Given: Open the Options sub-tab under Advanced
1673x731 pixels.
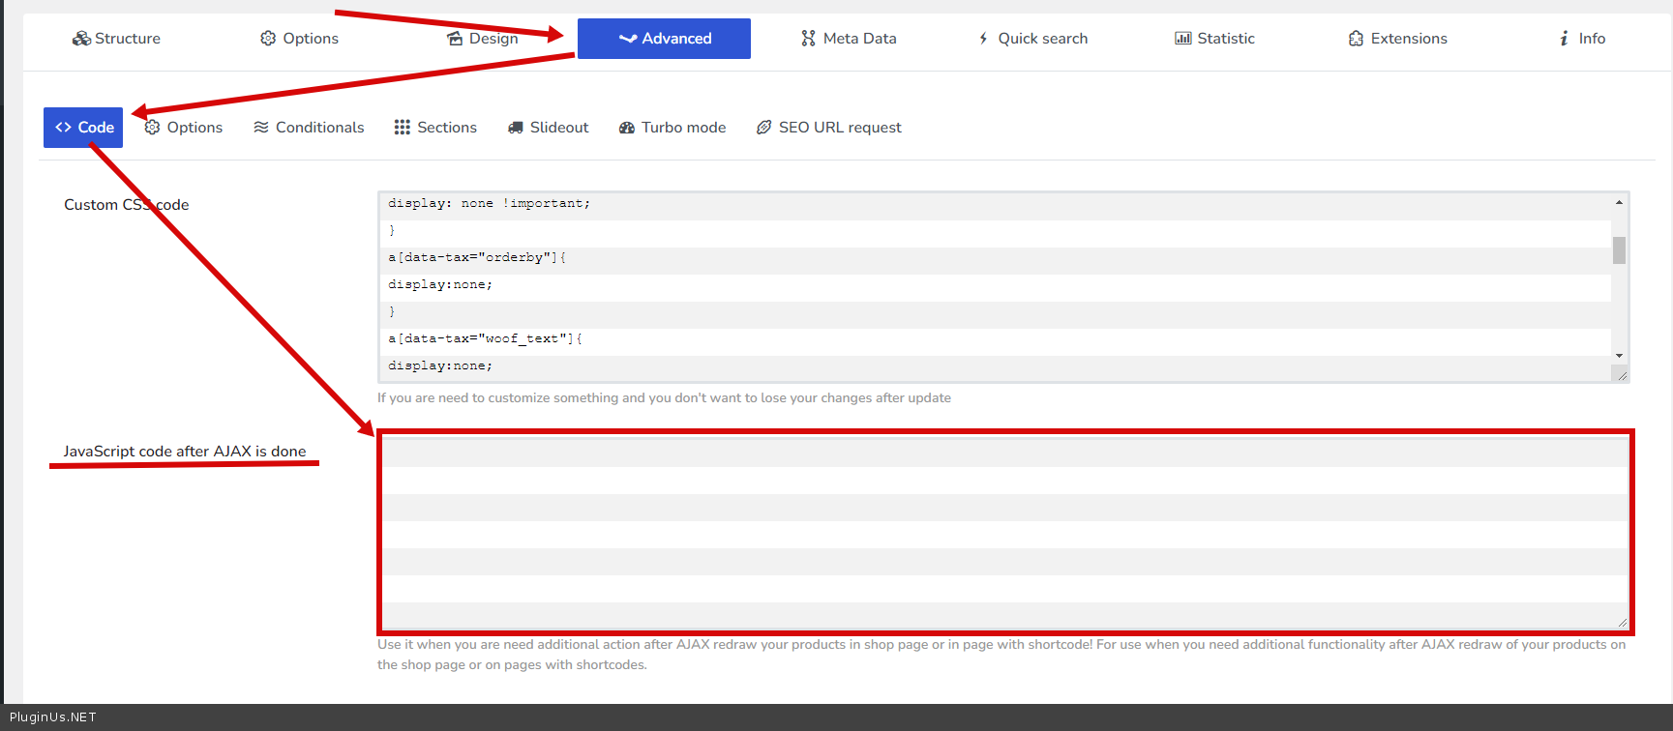Looking at the screenshot, I should tap(184, 128).
